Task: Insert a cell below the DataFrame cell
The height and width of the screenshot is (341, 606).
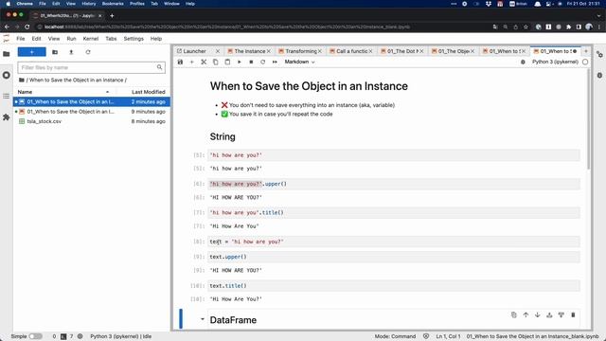Action: coord(561,315)
